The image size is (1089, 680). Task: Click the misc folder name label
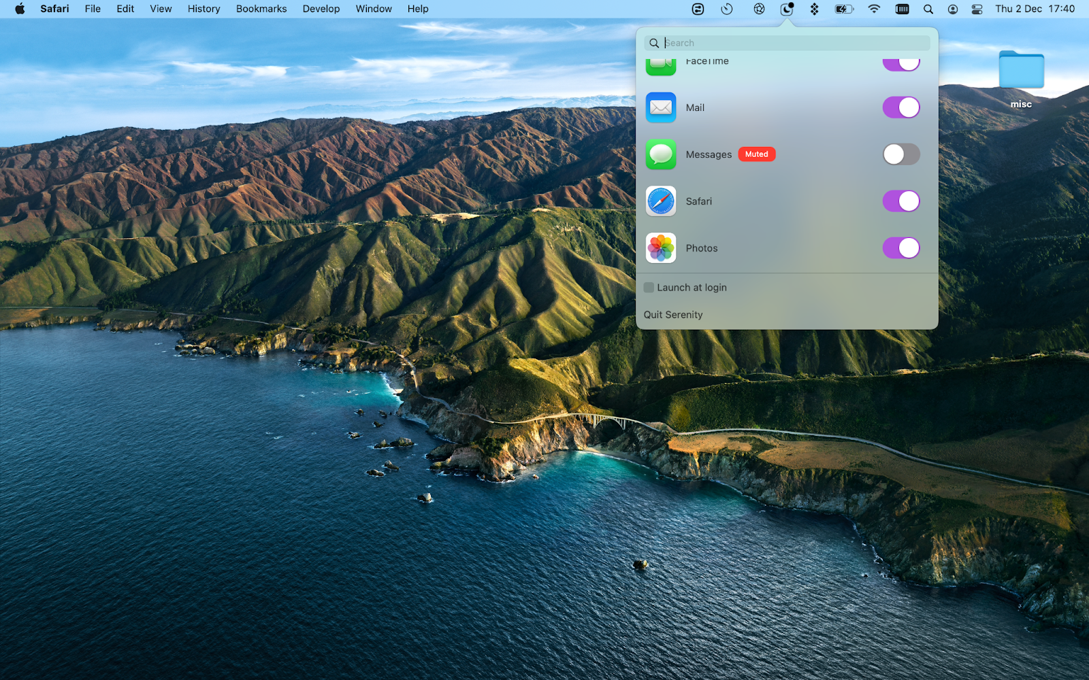[1021, 104]
